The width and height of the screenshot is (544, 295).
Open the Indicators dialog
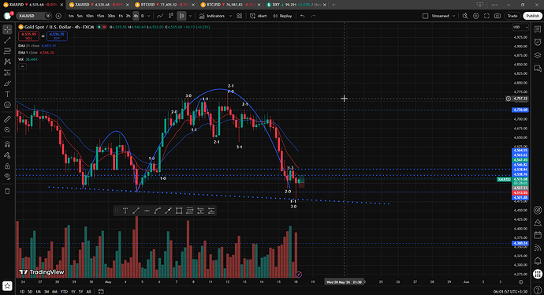click(x=211, y=16)
